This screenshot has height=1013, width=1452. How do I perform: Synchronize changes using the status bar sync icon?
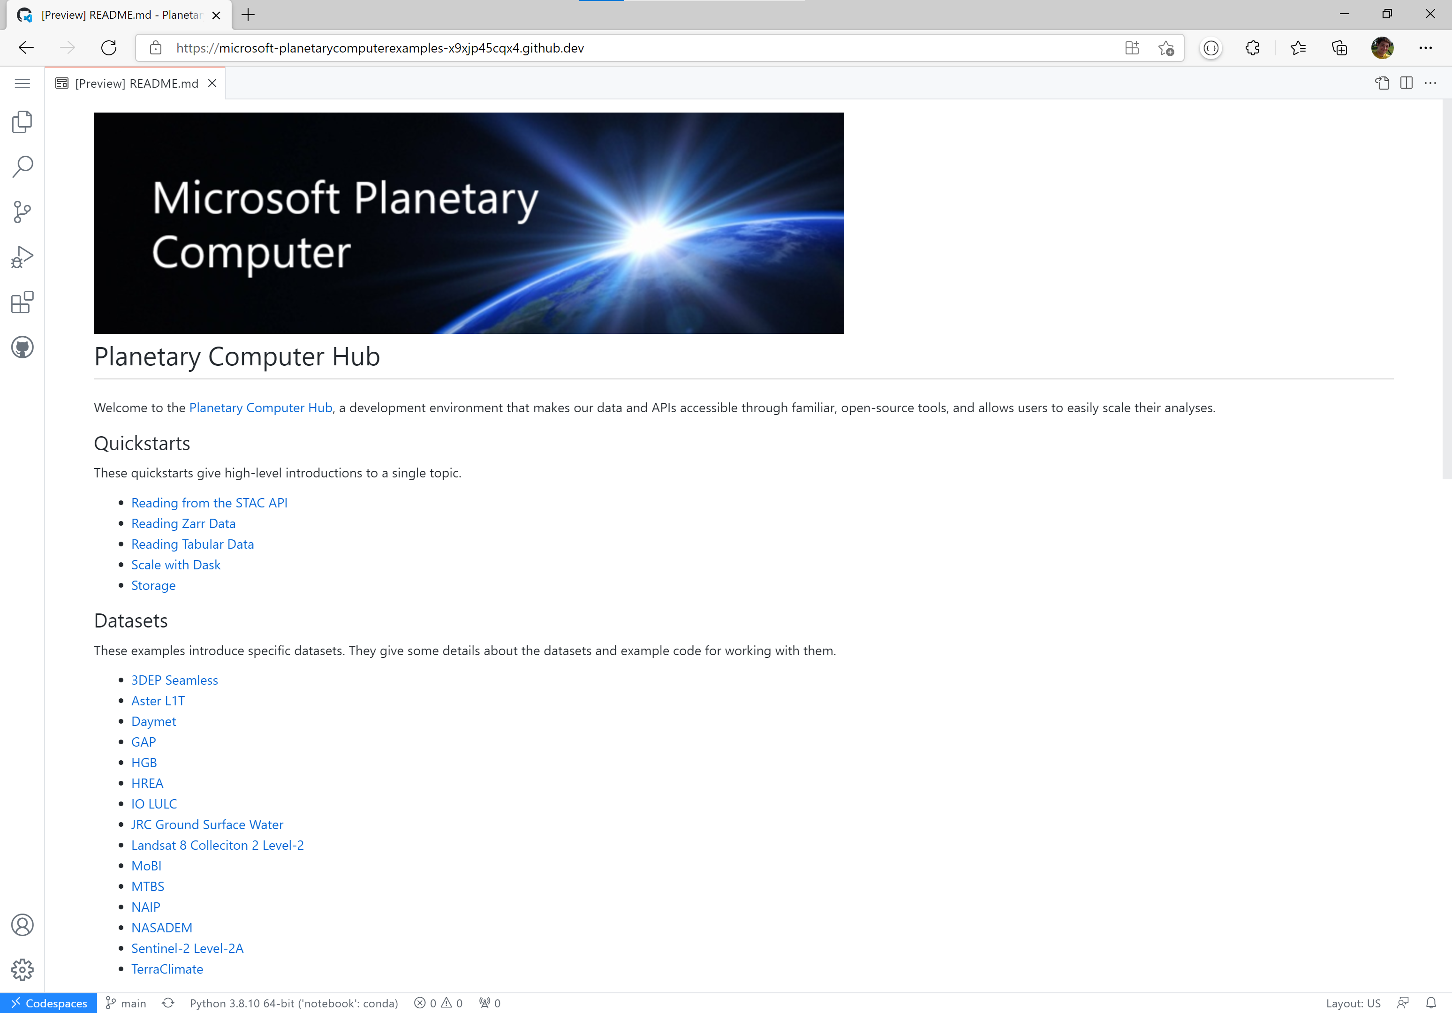[x=167, y=1003]
